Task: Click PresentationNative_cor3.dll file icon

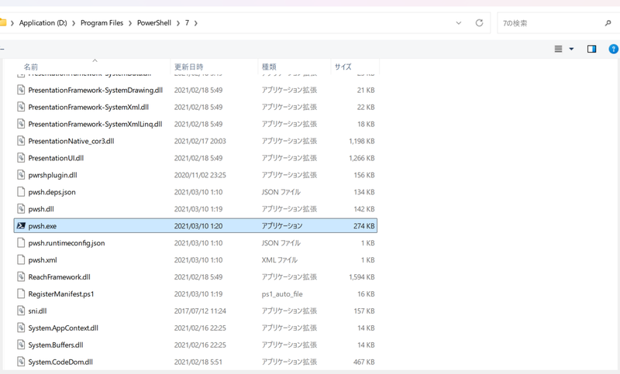Action: click(21, 141)
